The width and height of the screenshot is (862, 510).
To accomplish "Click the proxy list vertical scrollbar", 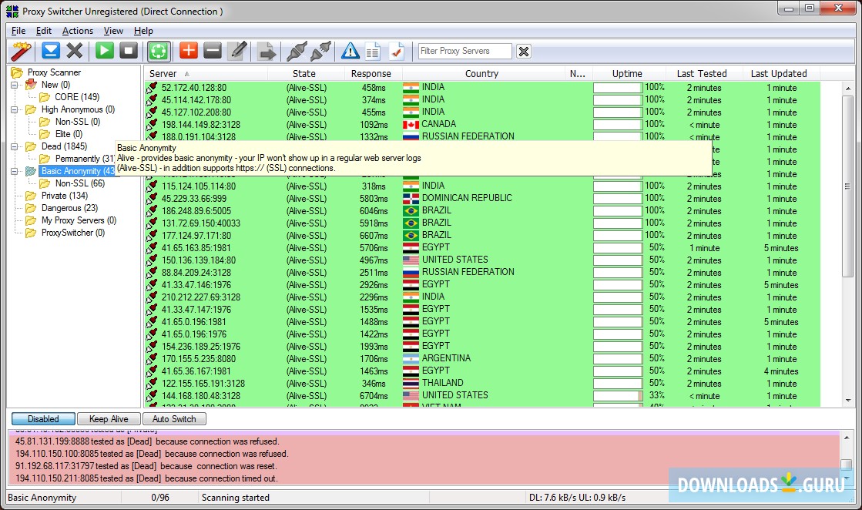I will (x=848, y=231).
